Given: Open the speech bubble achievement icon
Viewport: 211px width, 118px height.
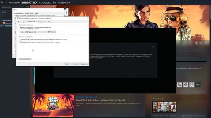Looking at the screenshot, I should click(186, 85).
